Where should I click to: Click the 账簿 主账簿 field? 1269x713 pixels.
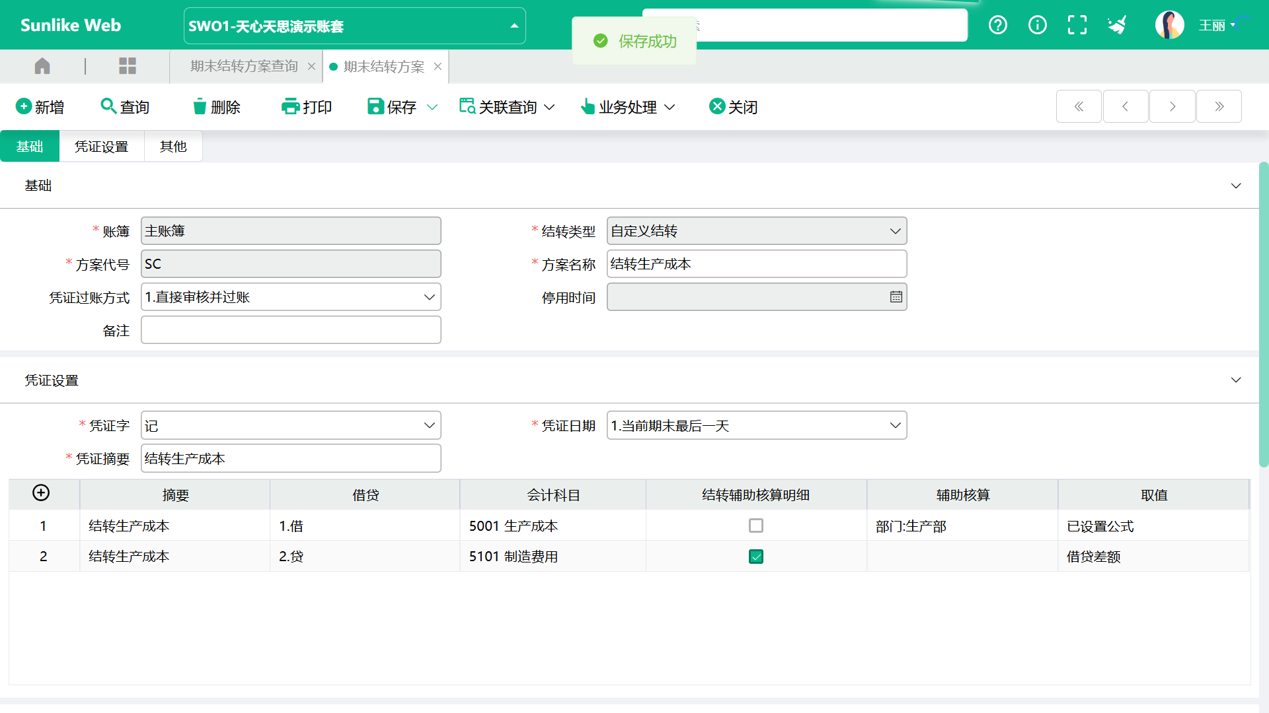coord(291,231)
